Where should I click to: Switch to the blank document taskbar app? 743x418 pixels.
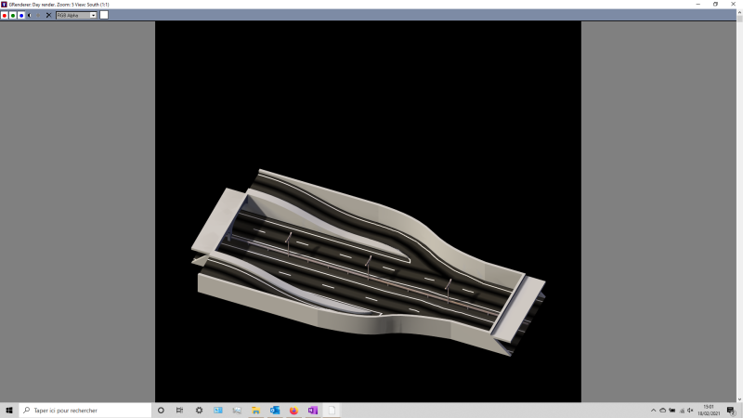(332, 411)
